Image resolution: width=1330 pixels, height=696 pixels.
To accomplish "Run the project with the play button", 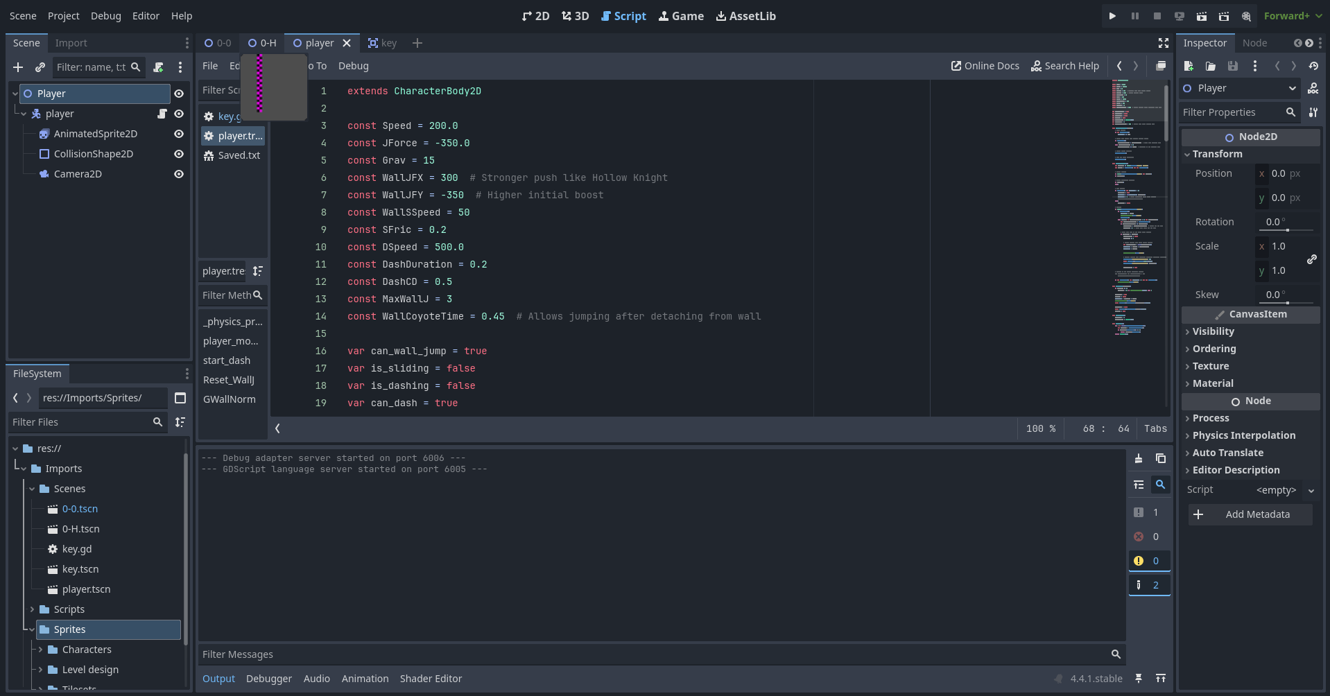I will 1112,16.
